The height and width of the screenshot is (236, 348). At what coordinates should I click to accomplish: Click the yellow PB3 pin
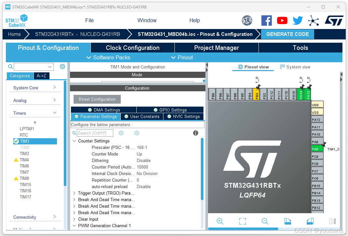pos(256,95)
